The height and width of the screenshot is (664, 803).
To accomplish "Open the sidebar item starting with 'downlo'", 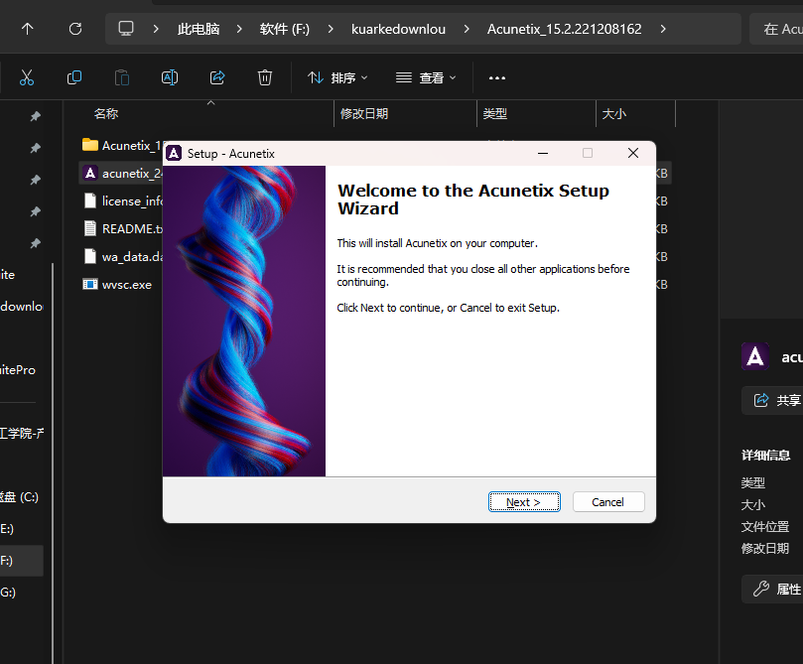I will point(22,306).
